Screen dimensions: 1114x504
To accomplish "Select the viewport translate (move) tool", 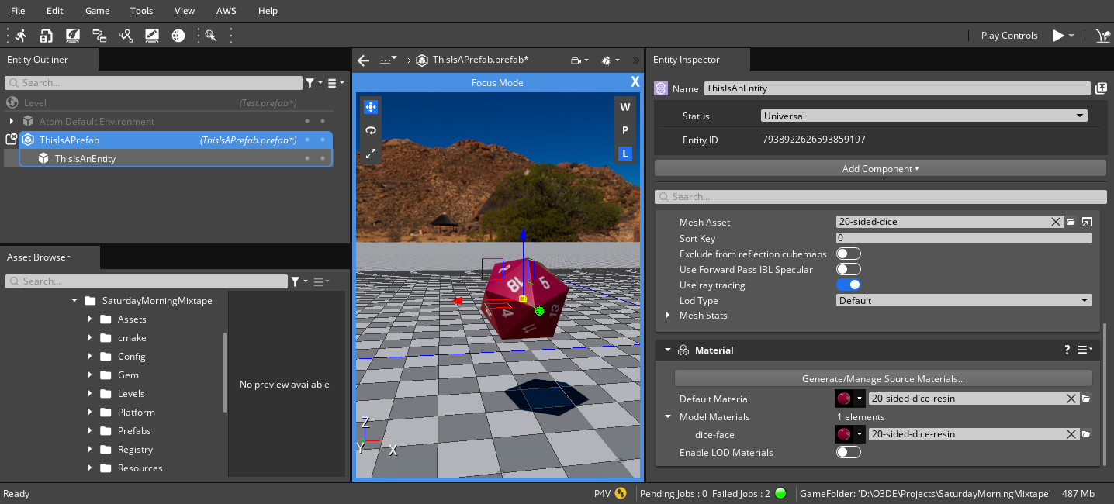I will tap(371, 107).
